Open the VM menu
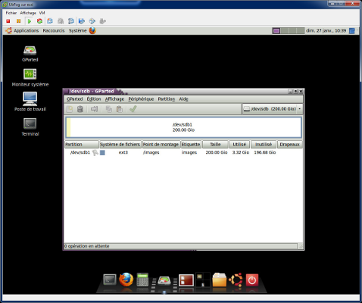 42,13
